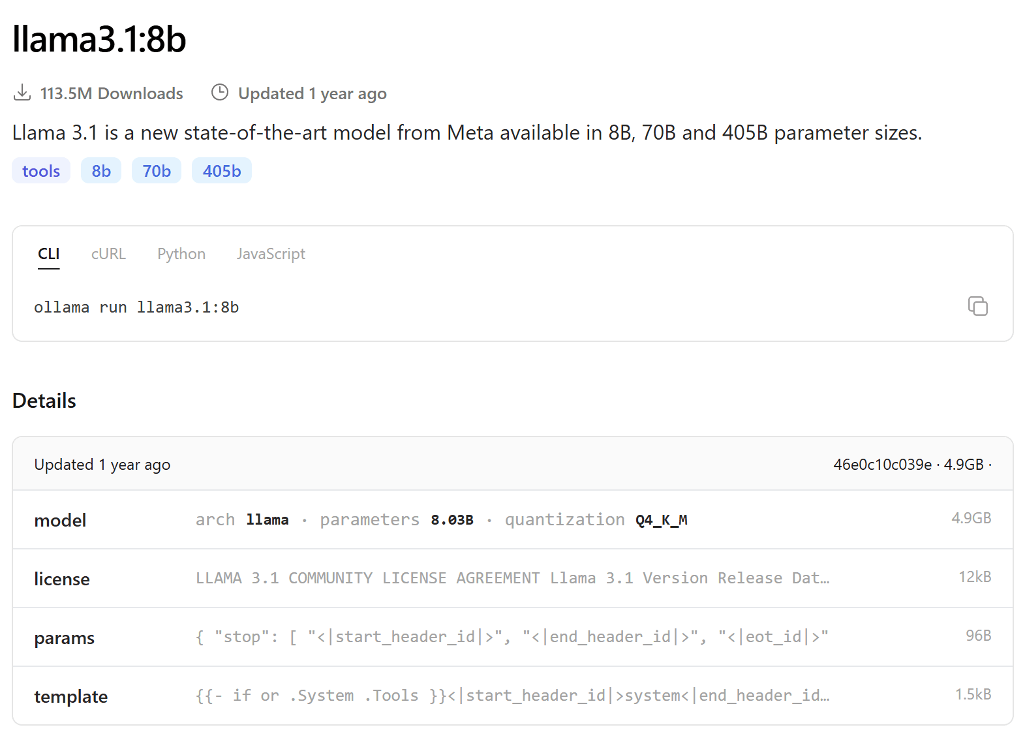Click the clock icon beside Updated

coord(220,93)
